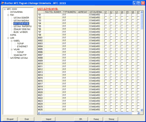Check G1 box for row *01
The width and height of the screenshot is (146, 122).
[105, 15]
